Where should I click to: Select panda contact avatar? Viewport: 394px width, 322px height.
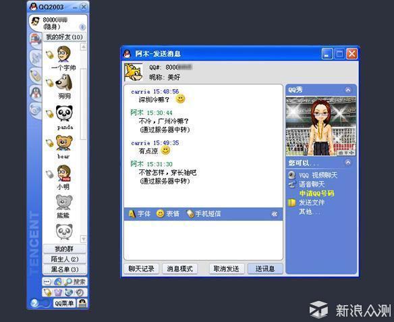pos(64,113)
